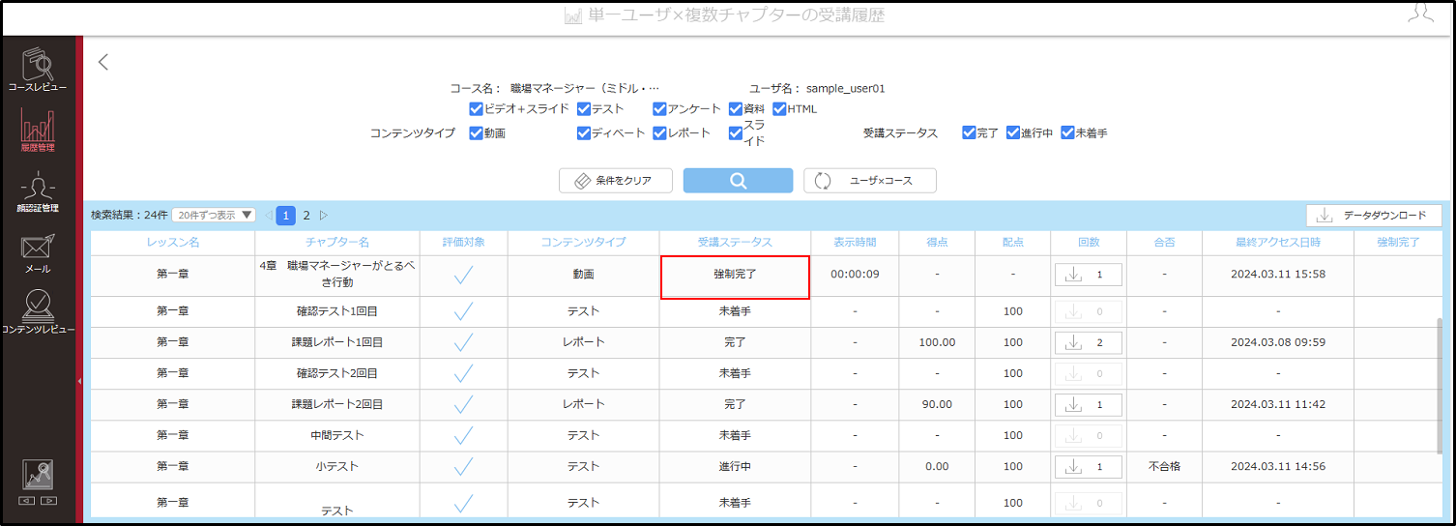Click the magnifier search button
Viewport: 1456px width, 526px height.
coord(738,181)
